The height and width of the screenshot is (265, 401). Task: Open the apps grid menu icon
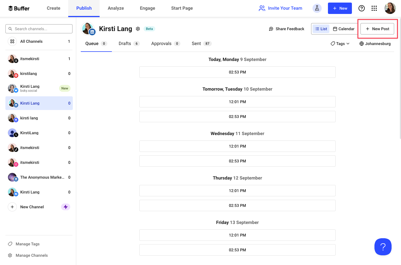374,8
